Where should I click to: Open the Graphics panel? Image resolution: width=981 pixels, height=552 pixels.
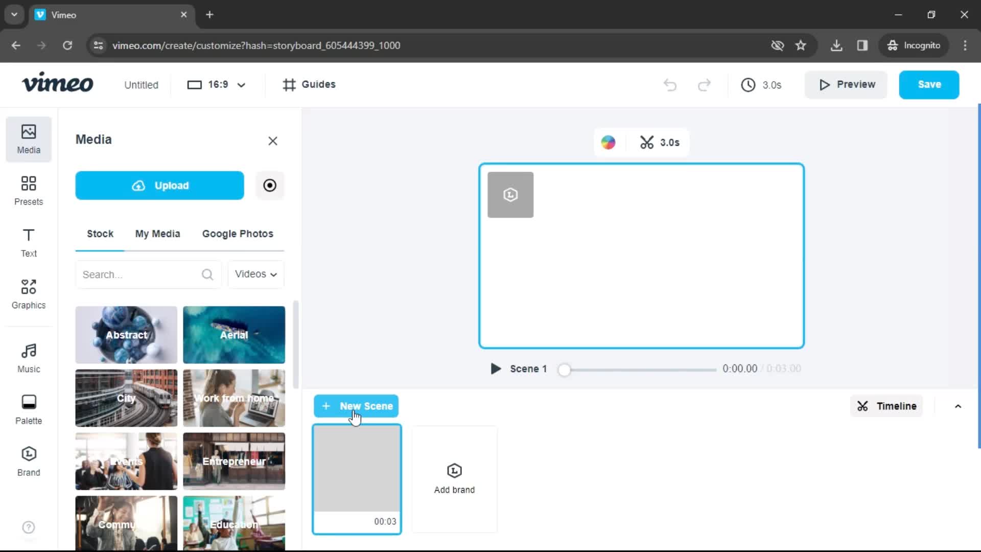coord(29,294)
